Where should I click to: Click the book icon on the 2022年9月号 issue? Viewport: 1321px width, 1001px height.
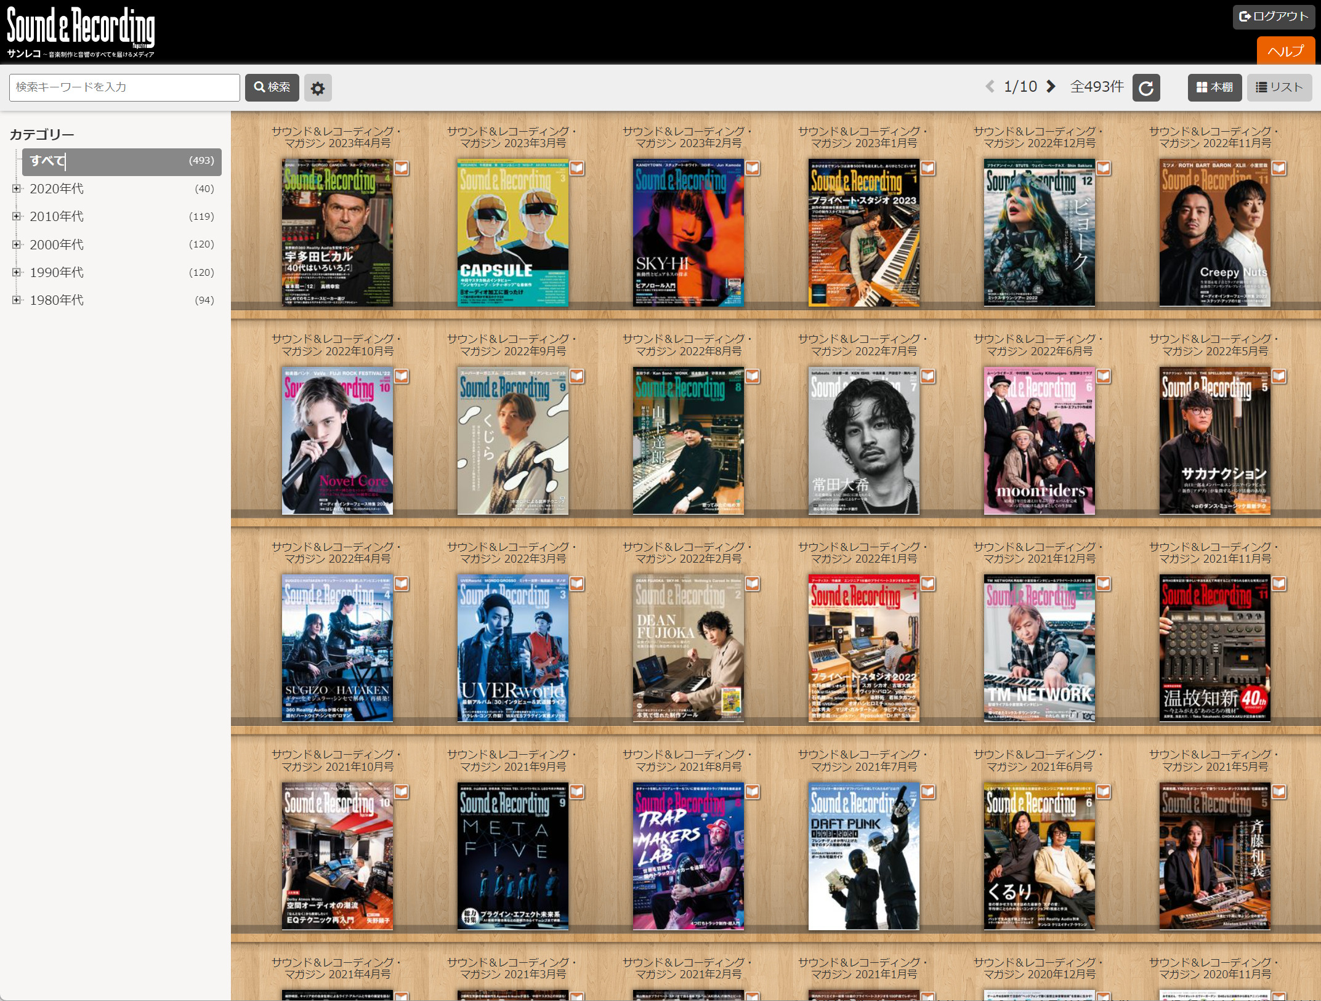(577, 376)
